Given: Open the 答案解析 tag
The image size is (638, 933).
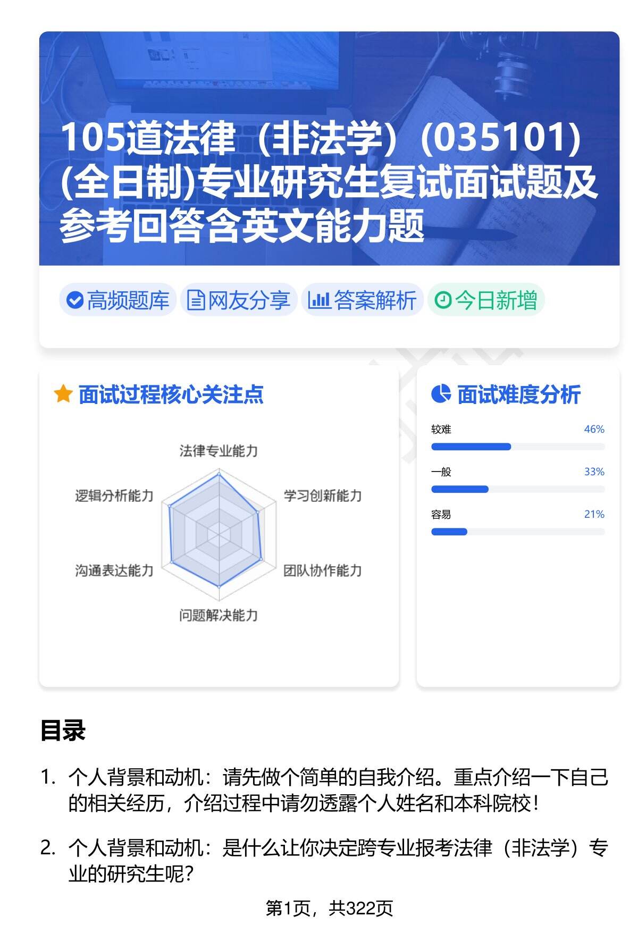Looking at the screenshot, I should pos(363,300).
